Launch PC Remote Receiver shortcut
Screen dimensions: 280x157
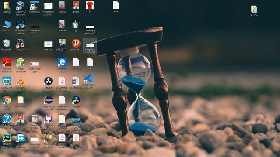pyautogui.click(x=21, y=27)
